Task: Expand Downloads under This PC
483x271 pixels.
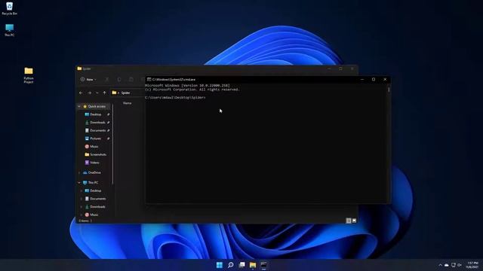Action: tap(82, 206)
